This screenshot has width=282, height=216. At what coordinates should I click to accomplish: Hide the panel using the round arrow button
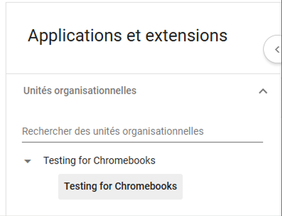tap(276, 49)
